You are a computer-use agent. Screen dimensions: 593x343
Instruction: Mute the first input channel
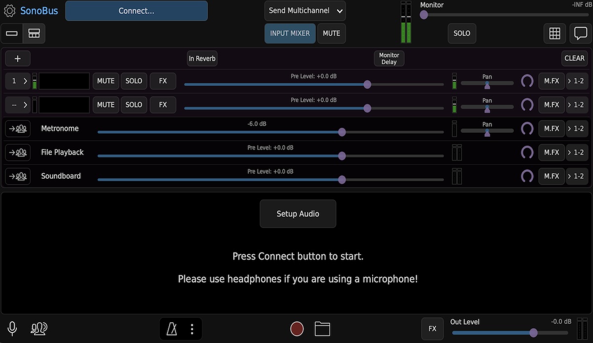point(106,81)
